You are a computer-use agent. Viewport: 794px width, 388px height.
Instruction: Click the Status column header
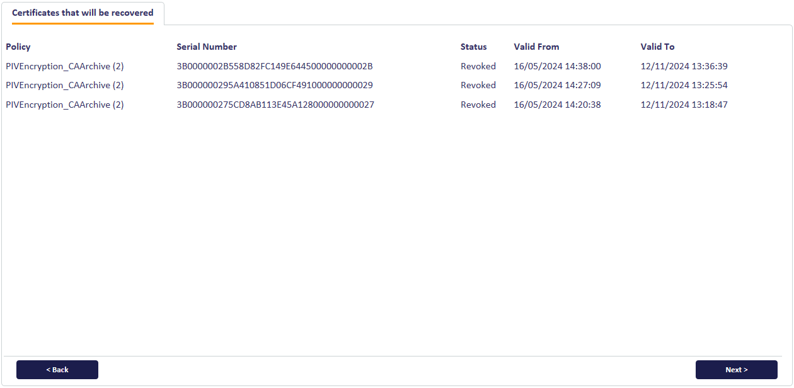click(x=474, y=47)
